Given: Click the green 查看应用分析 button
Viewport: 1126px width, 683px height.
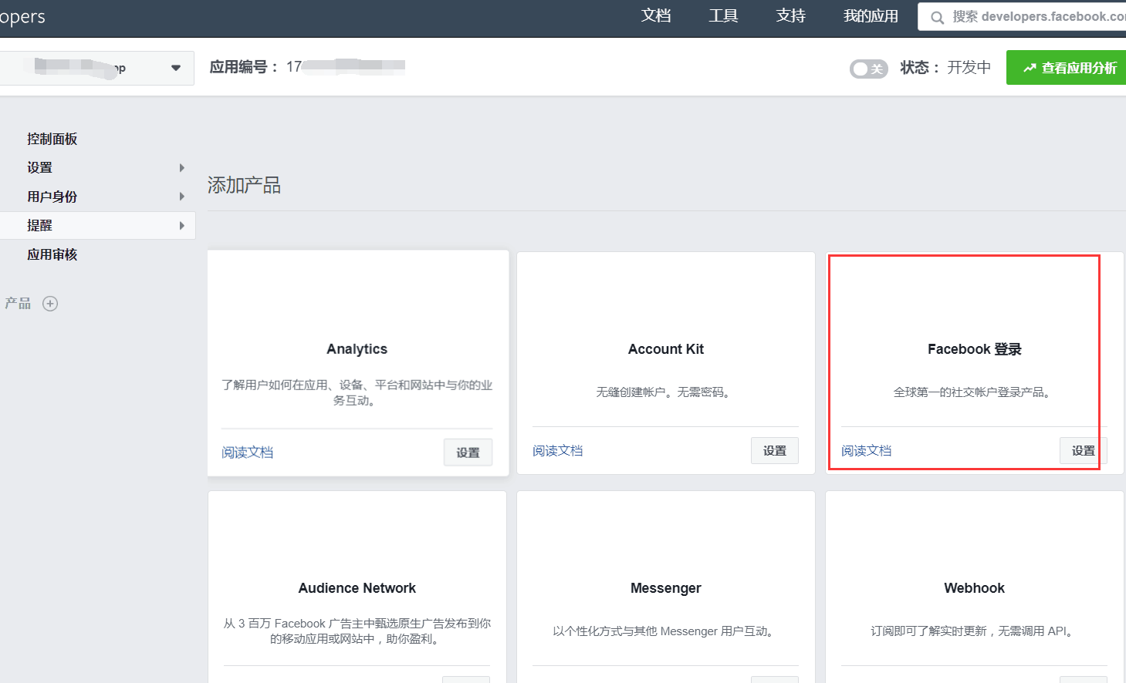Looking at the screenshot, I should point(1069,68).
